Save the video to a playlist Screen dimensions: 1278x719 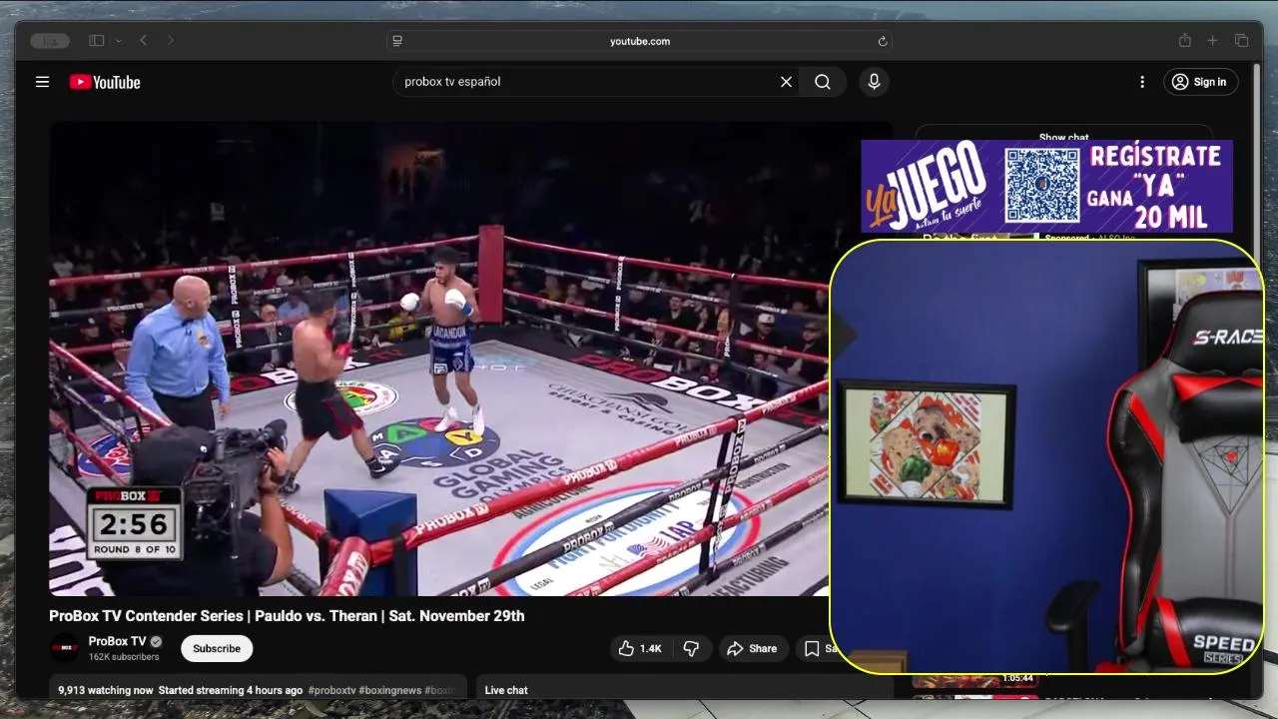813,649
